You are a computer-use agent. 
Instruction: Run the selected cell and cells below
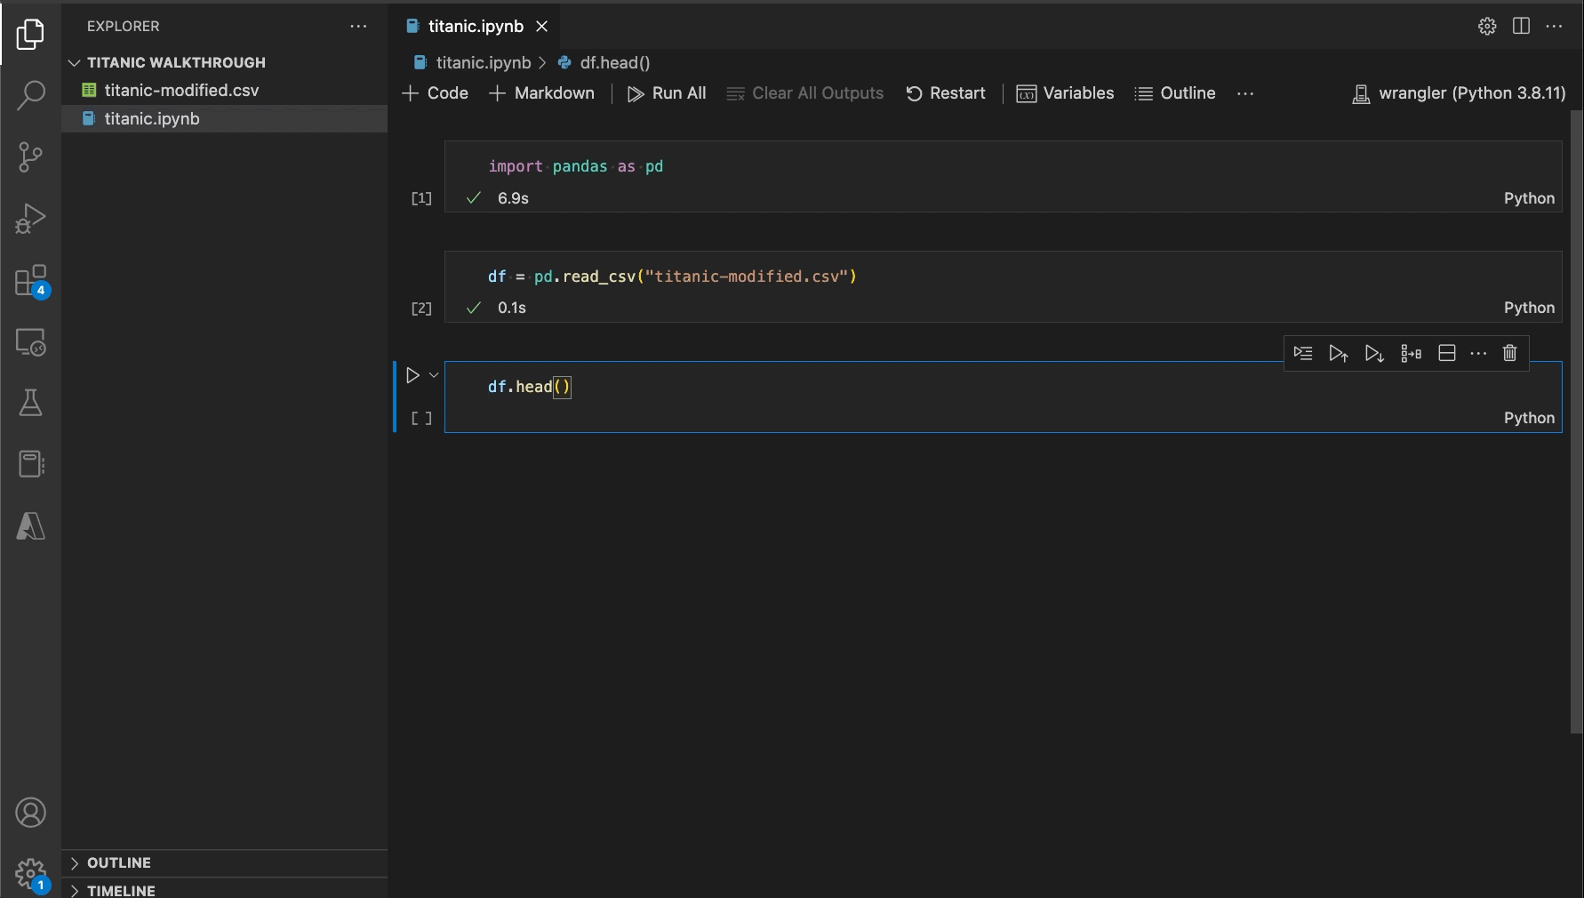click(x=1374, y=353)
